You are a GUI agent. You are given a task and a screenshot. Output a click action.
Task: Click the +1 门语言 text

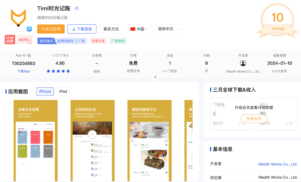click(170, 71)
